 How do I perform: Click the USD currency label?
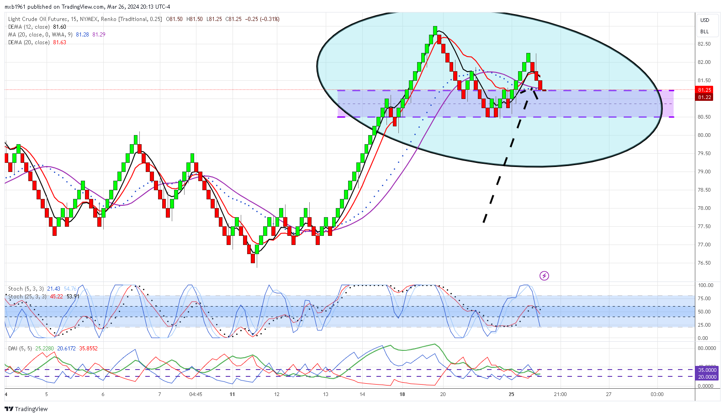coord(705,20)
